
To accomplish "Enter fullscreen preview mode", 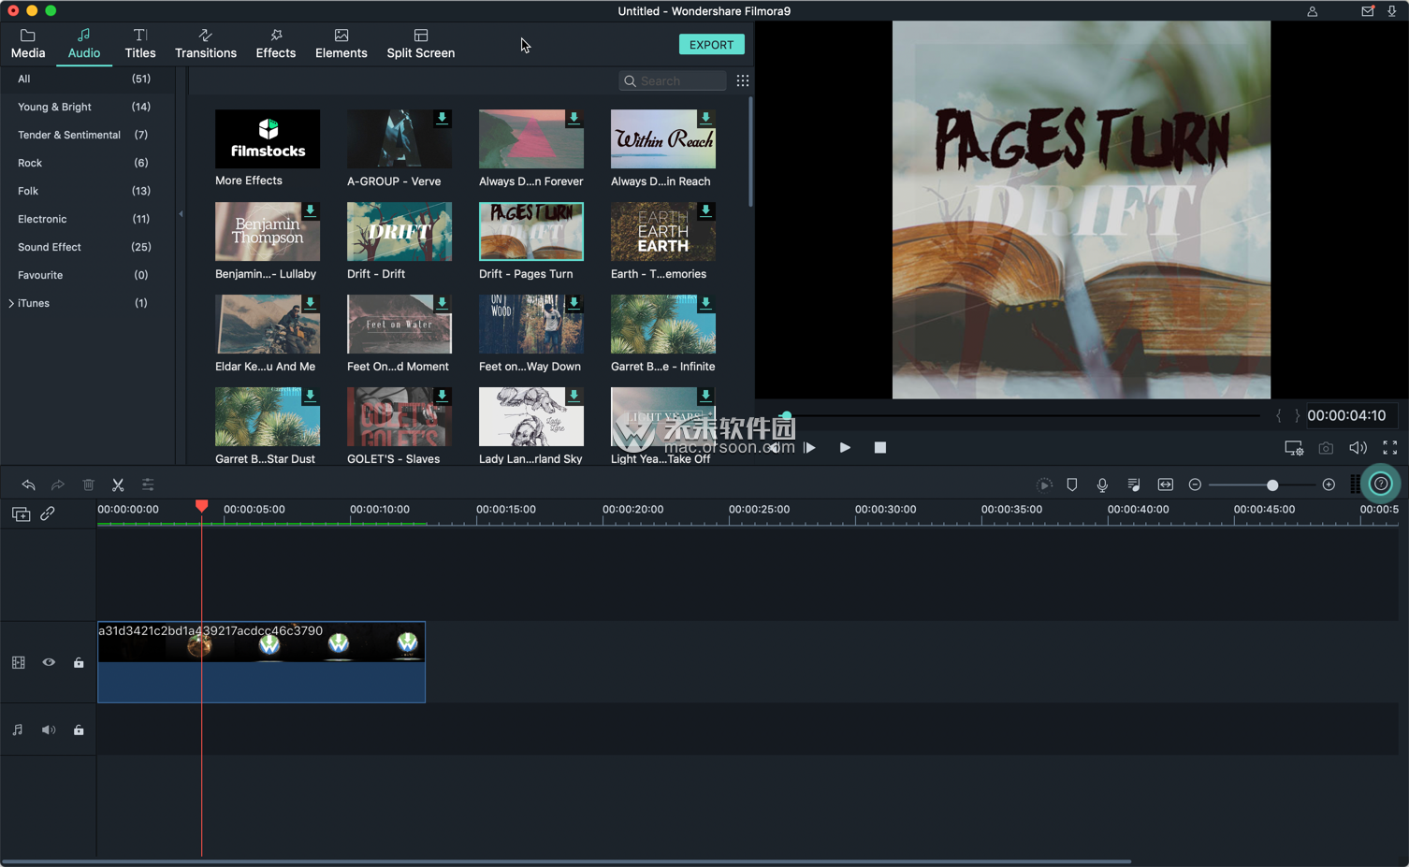I will tap(1390, 448).
